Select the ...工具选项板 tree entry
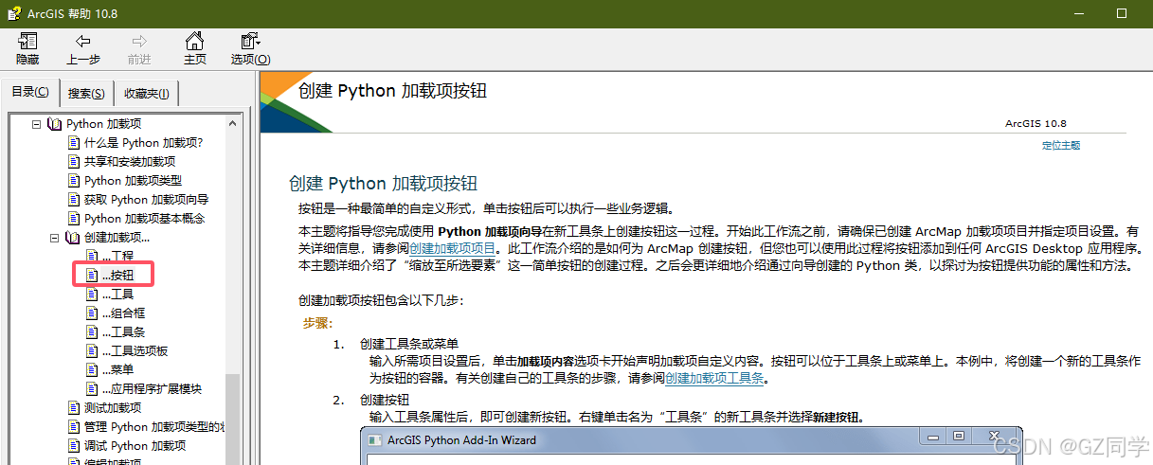Image resolution: width=1153 pixels, height=465 pixels. point(135,351)
